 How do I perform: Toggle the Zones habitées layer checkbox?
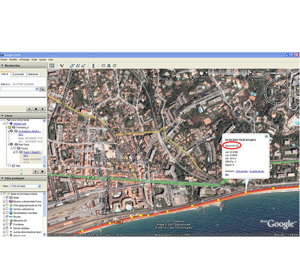point(7,228)
